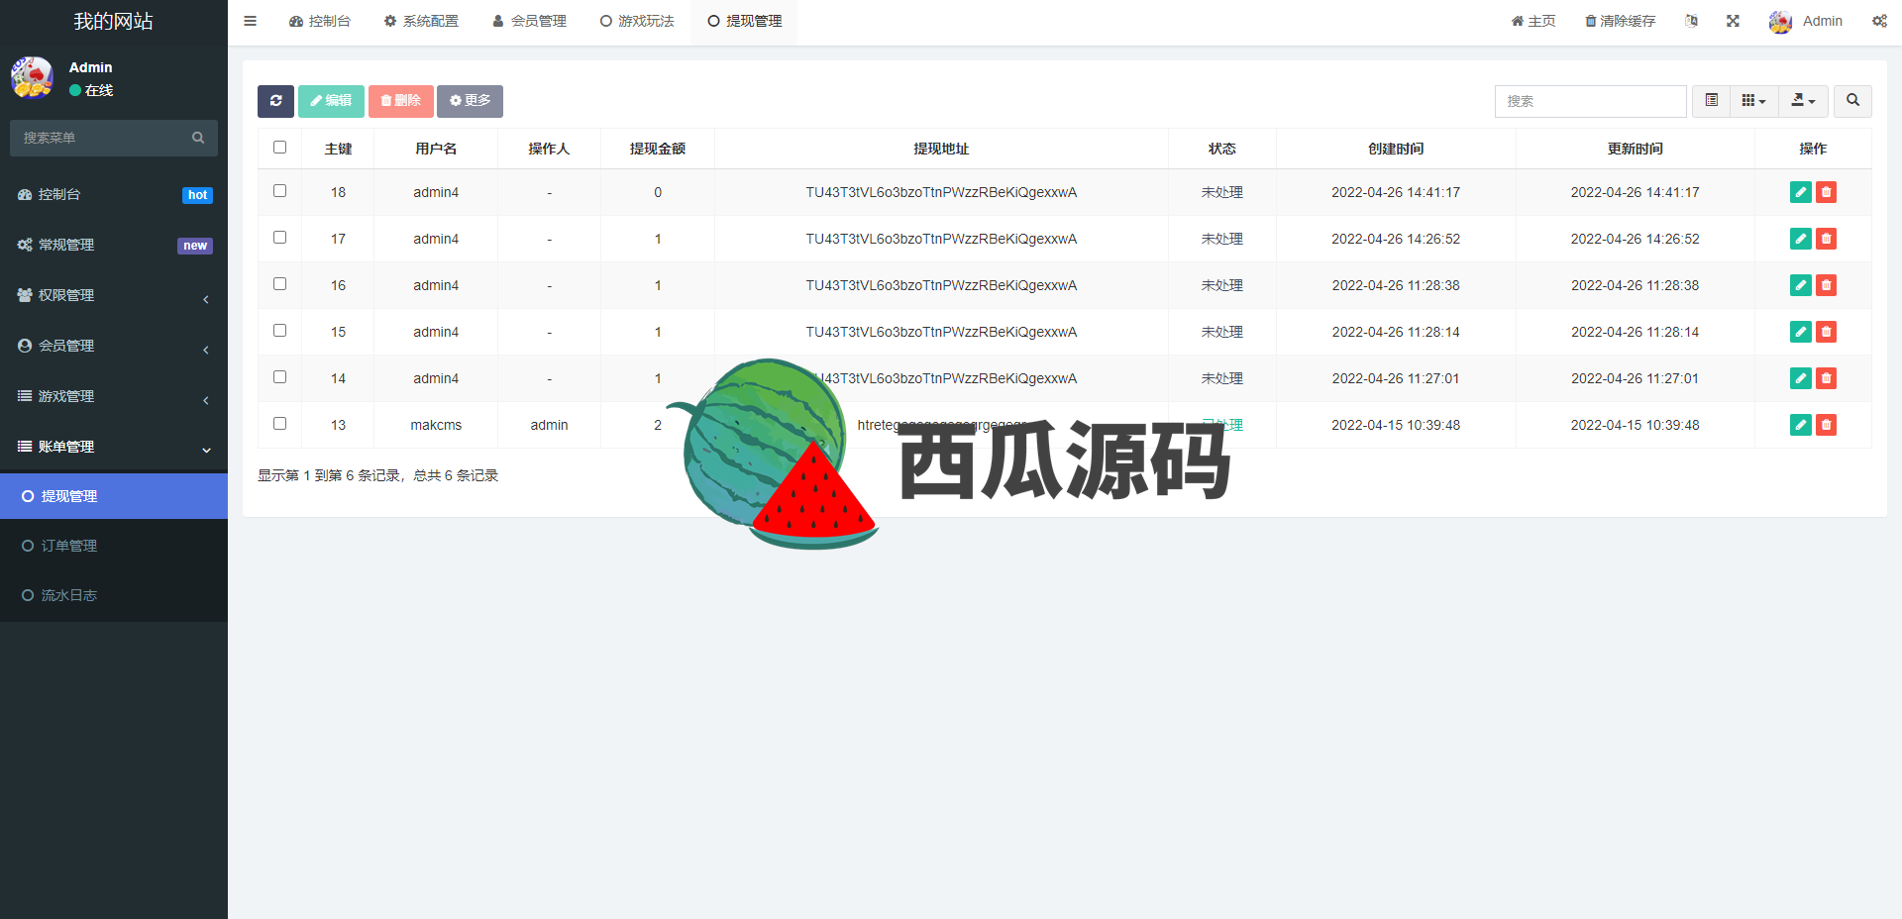Click the sidebar menu search icon
Viewport: 1902px width, 919px height.
[x=198, y=138]
